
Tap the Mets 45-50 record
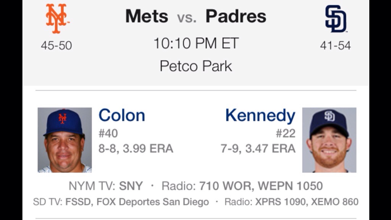(x=57, y=45)
